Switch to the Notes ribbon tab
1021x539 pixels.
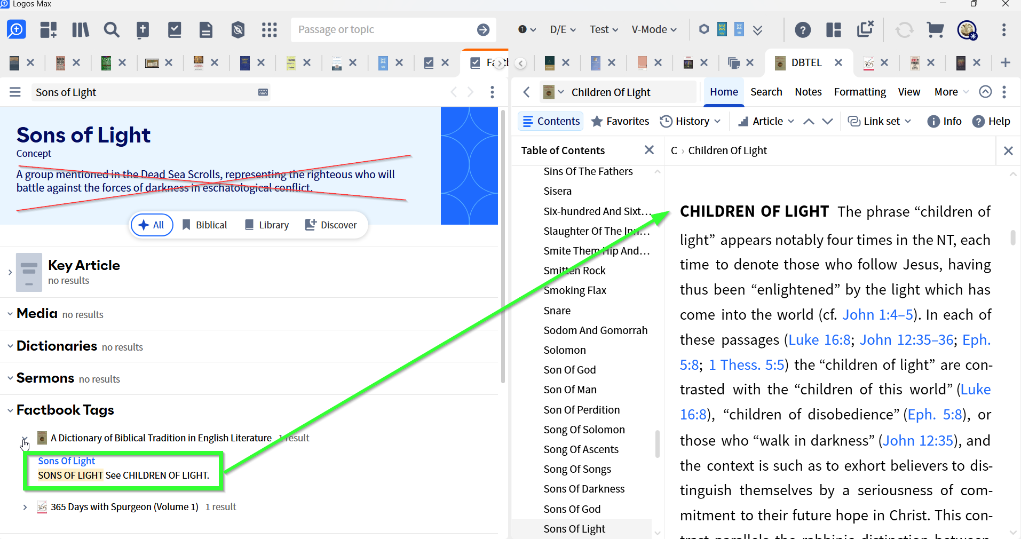808,92
